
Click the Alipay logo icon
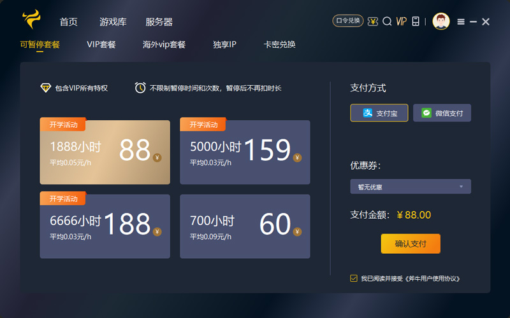368,113
